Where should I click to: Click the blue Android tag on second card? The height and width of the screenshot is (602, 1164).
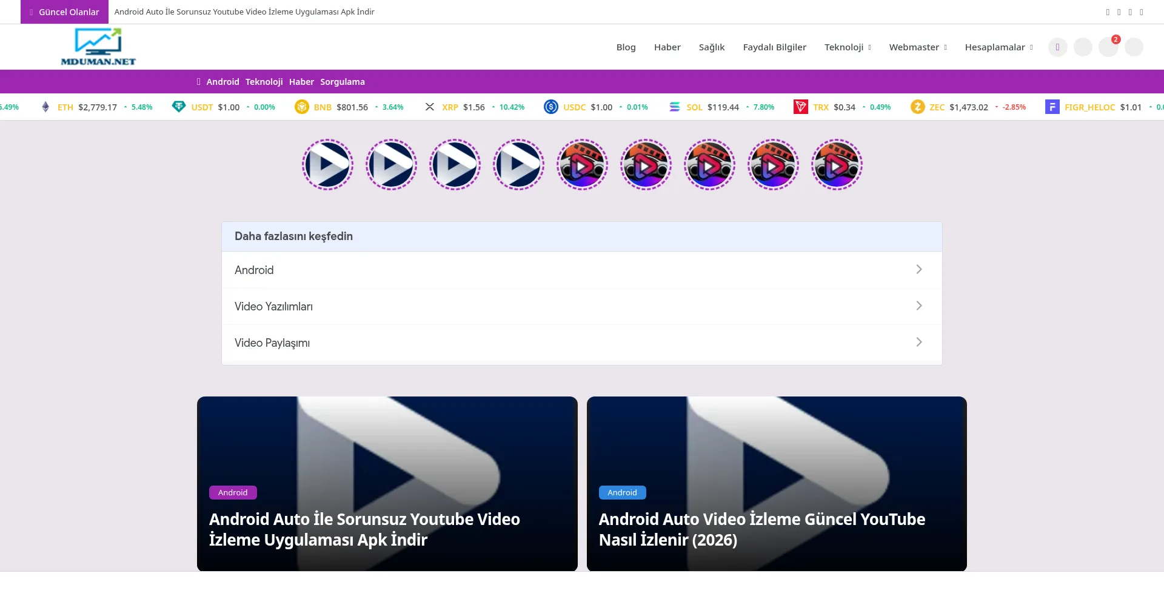click(x=623, y=492)
